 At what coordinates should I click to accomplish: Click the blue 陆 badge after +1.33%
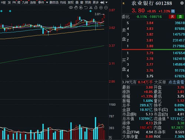(x=173, y=11)
